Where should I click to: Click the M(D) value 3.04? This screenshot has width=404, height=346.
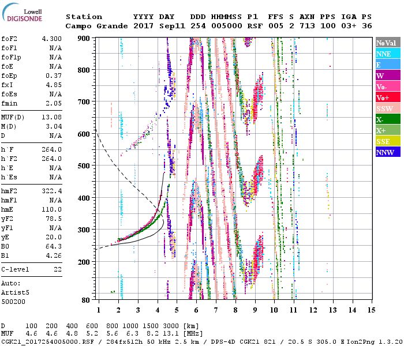(54, 127)
